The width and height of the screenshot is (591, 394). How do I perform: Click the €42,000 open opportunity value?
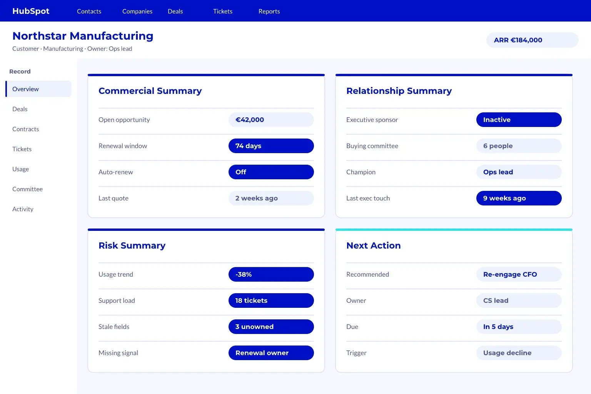click(x=271, y=120)
